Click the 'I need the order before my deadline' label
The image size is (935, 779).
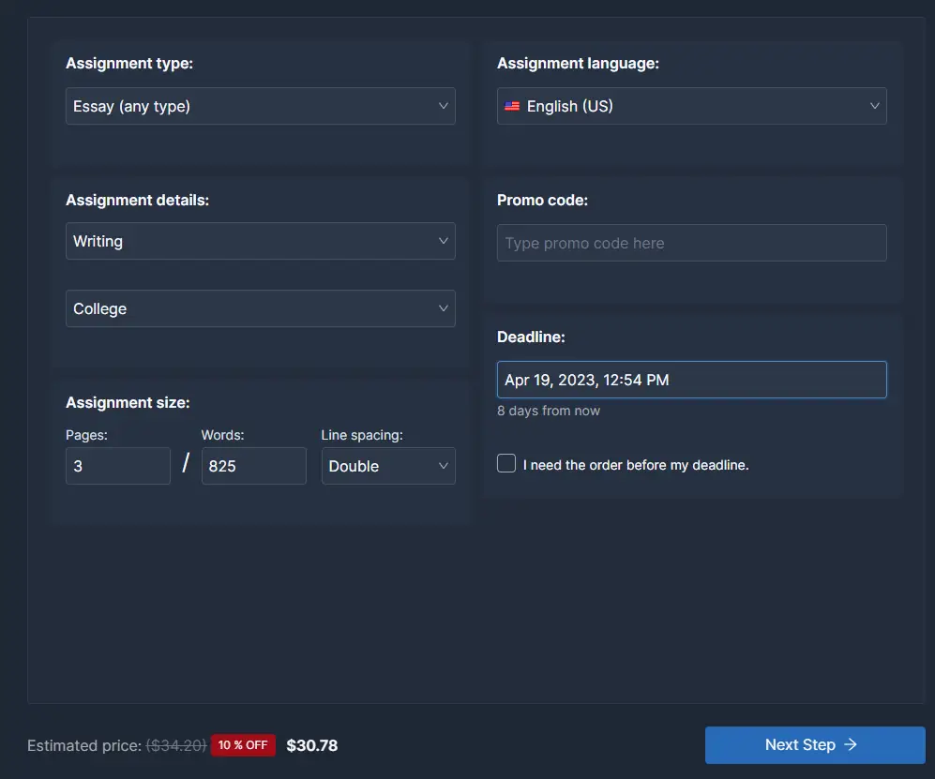click(x=636, y=465)
